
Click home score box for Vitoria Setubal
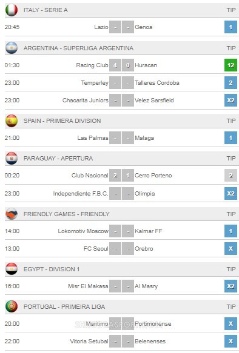[x=115, y=341]
